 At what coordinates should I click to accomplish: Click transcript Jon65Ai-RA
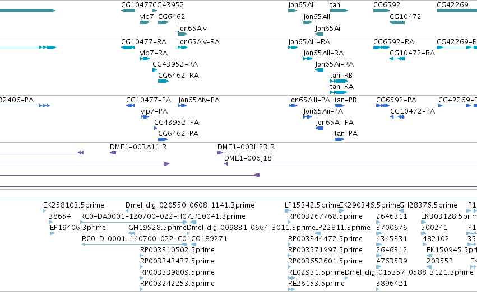(x=334, y=64)
